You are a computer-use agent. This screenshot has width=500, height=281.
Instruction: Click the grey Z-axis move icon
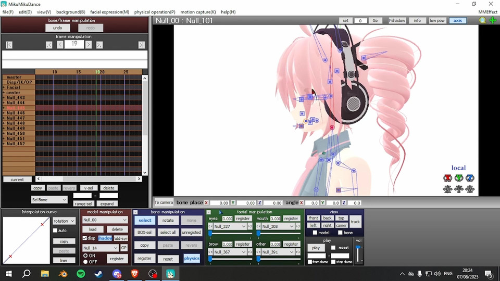(470, 189)
